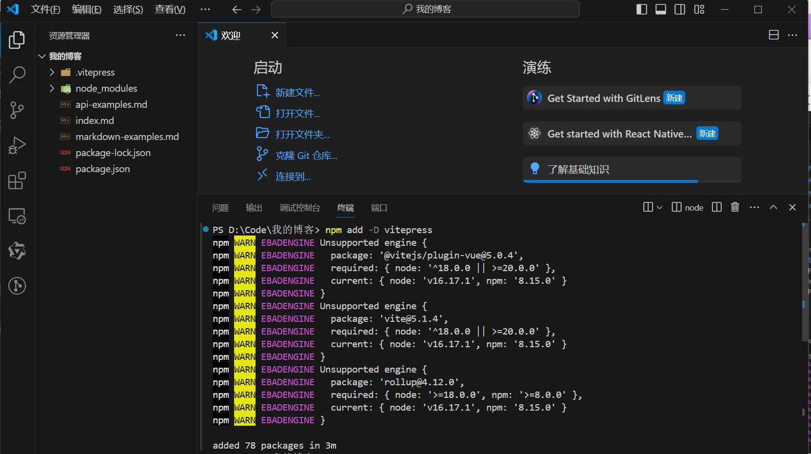This screenshot has width=811, height=454.
Task: Go back with the navigation arrow
Action: [237, 9]
